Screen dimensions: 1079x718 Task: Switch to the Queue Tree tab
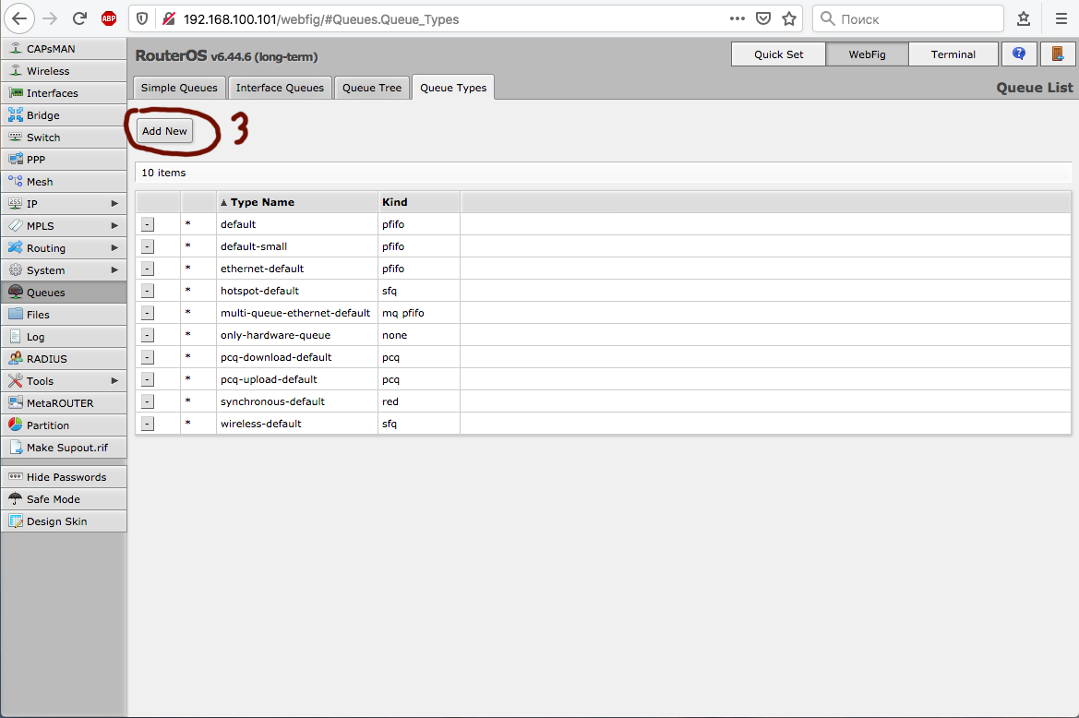(372, 88)
